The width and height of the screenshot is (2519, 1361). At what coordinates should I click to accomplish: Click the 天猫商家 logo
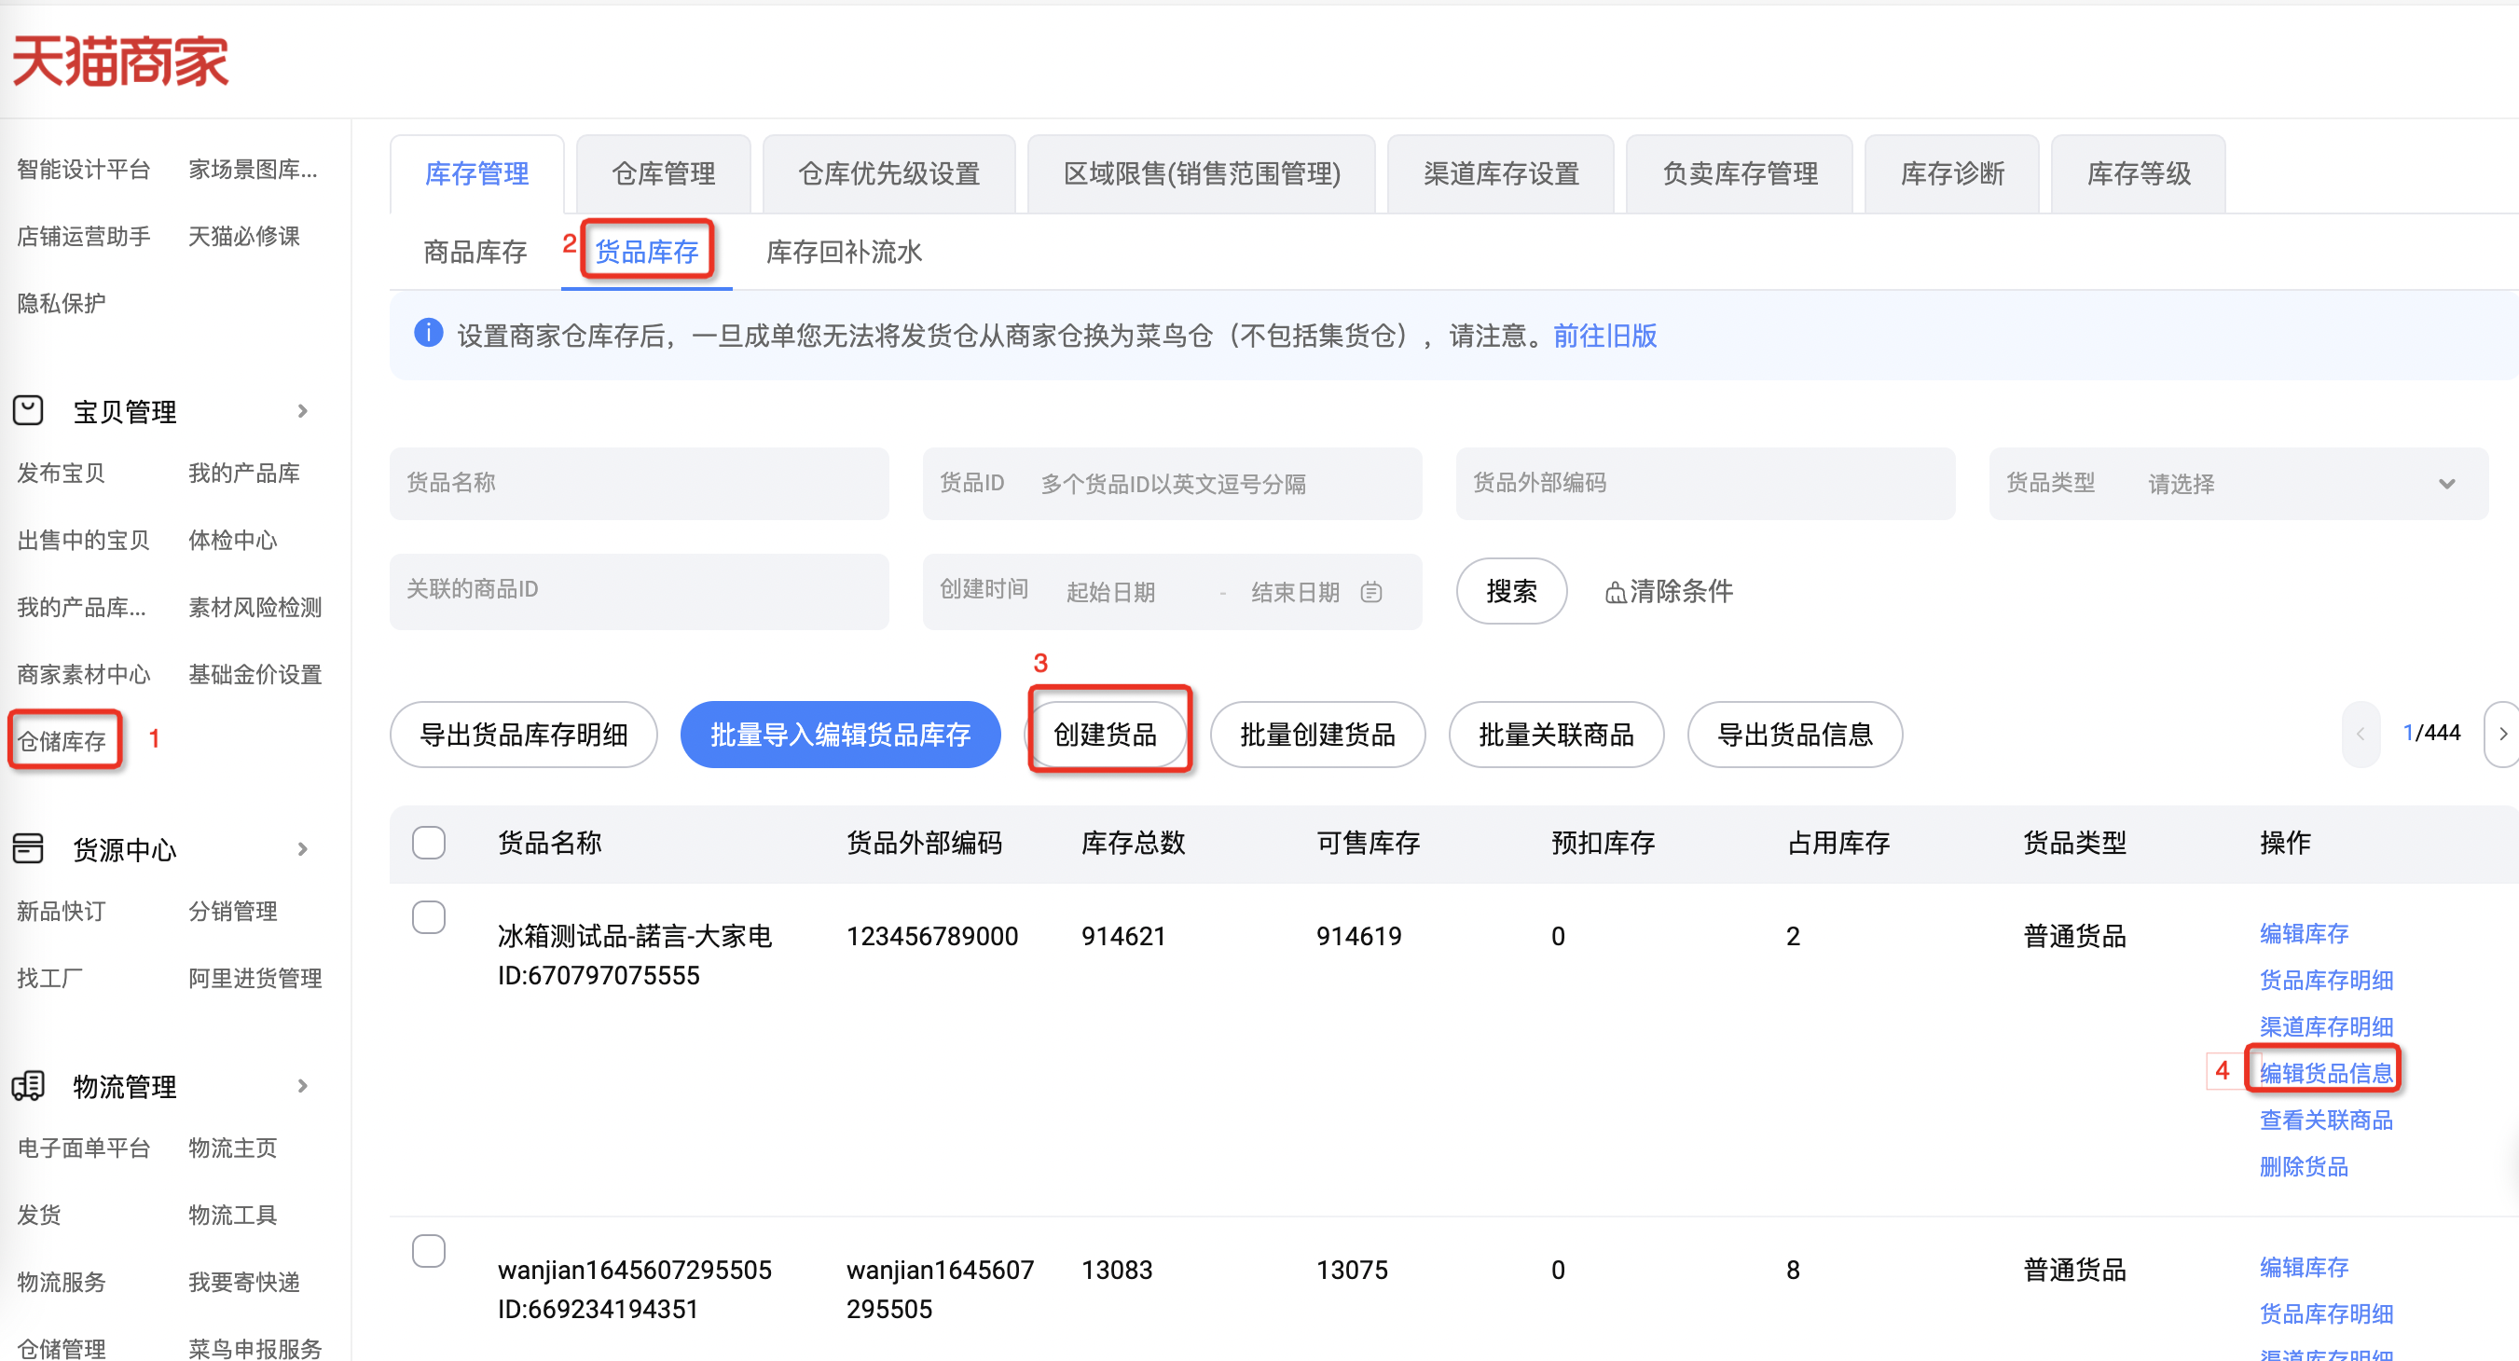pos(120,61)
